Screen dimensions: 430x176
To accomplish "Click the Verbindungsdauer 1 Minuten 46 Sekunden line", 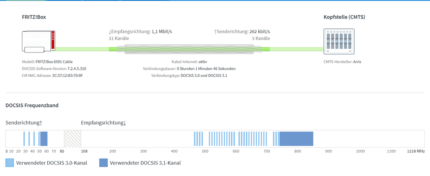I will coord(189,69).
